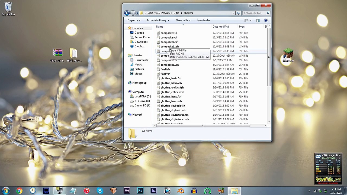Click the Search shaders input field
The height and width of the screenshot is (195, 347).
(x=254, y=13)
